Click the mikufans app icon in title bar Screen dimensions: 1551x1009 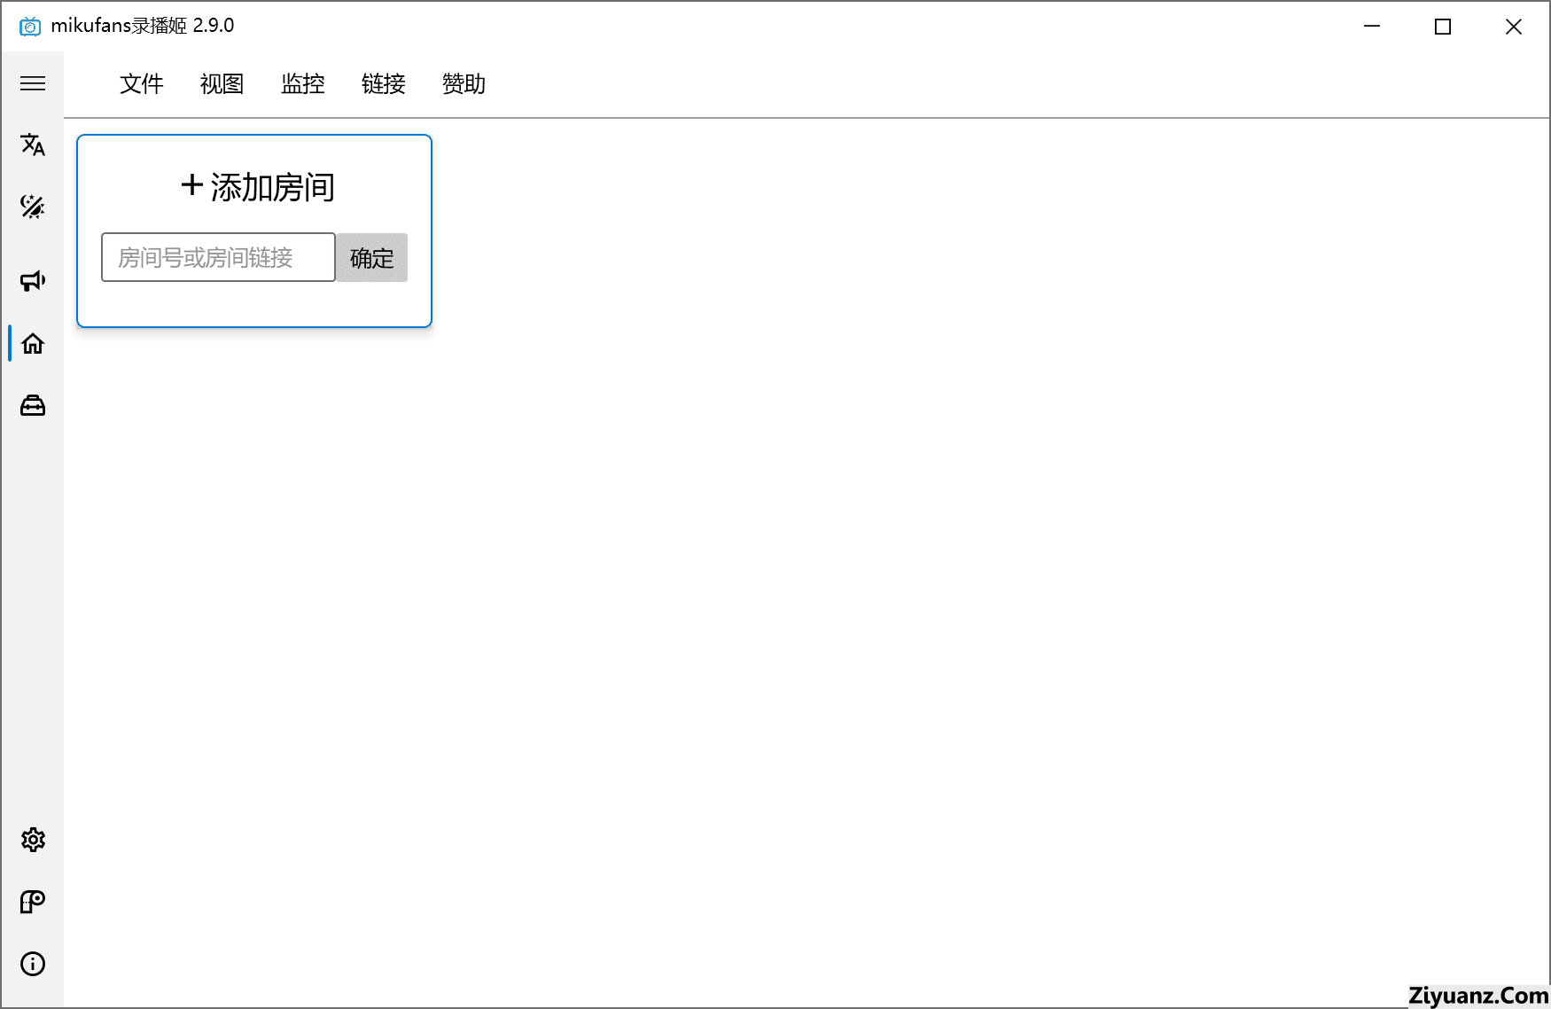(30, 27)
